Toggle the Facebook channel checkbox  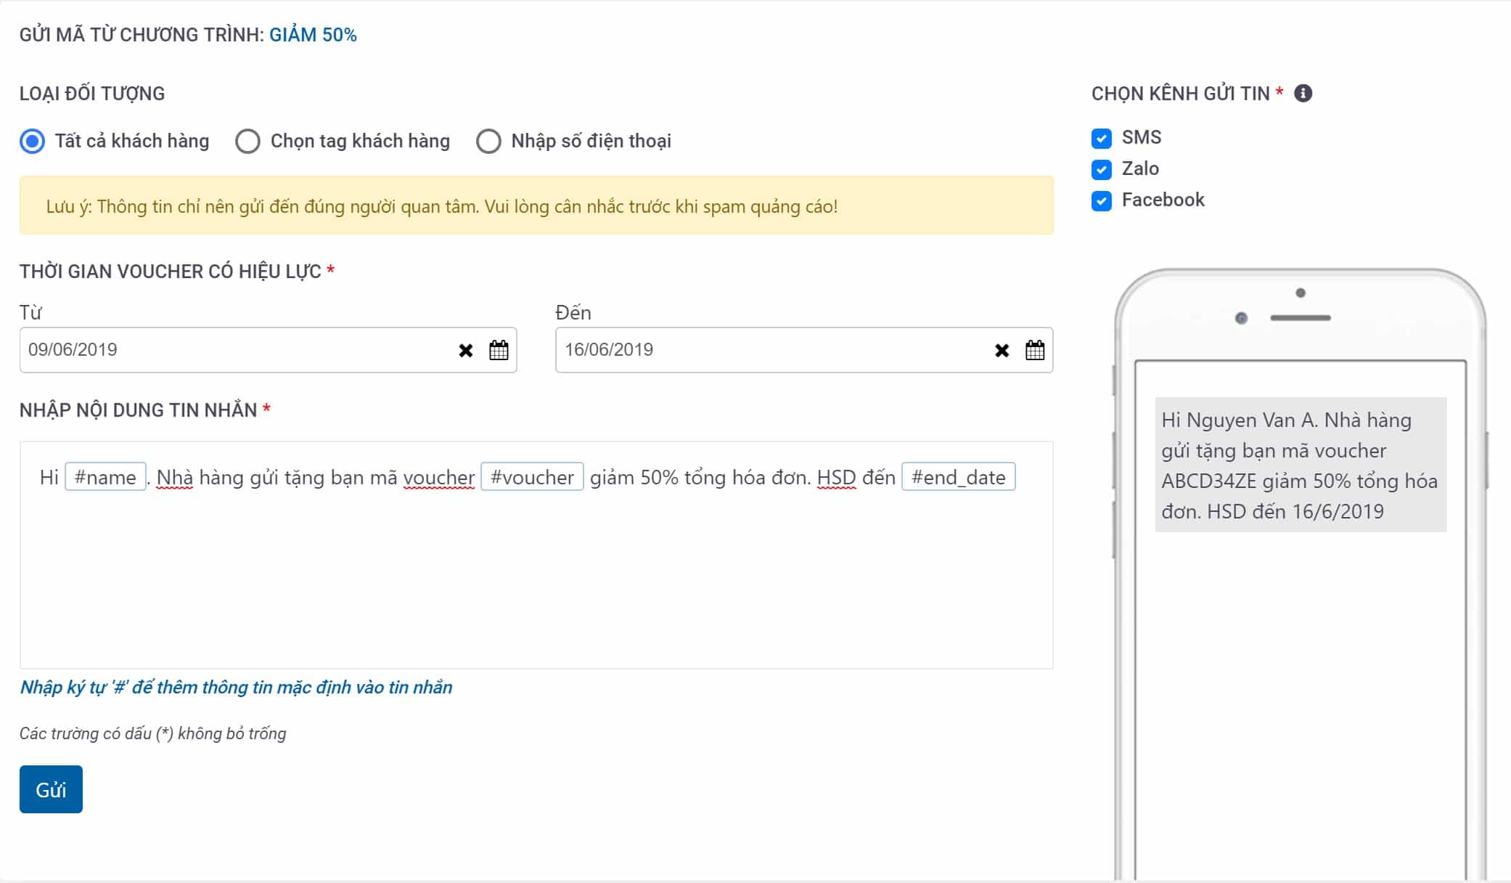[x=1102, y=200]
